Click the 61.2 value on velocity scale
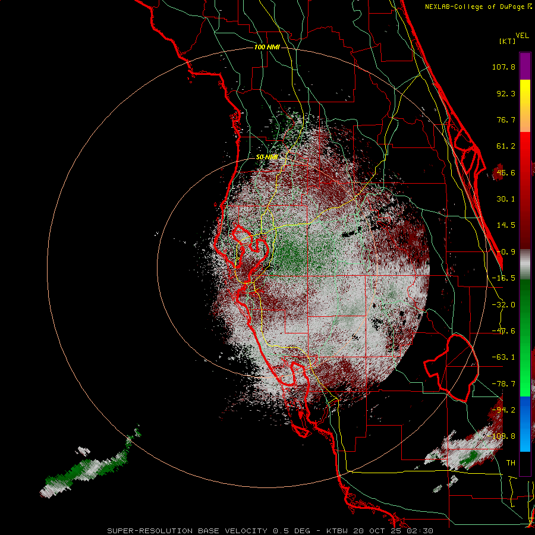 [x=506, y=146]
